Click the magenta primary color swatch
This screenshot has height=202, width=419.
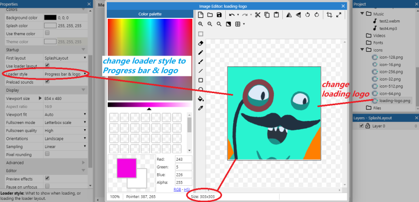[127, 168]
